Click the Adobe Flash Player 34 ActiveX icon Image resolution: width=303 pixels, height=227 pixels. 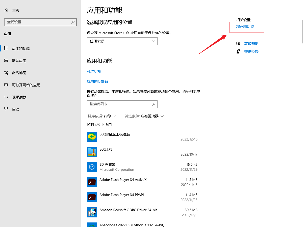click(x=92, y=182)
